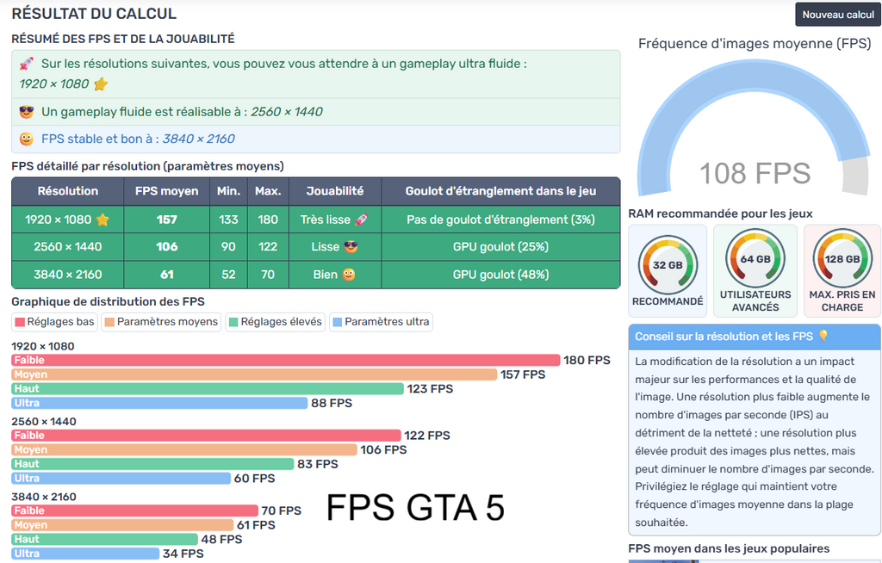Image resolution: width=882 pixels, height=563 pixels.
Task: Select the 2560 × 1440 table row
Action: (315, 247)
